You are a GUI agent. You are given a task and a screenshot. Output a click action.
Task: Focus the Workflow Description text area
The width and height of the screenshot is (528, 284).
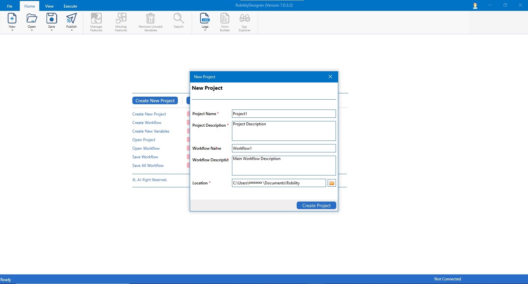[x=283, y=166]
